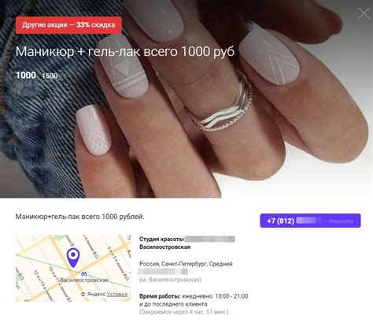Click the crossed-out old price 1500
The height and width of the screenshot is (323, 373).
pyautogui.click(x=50, y=76)
